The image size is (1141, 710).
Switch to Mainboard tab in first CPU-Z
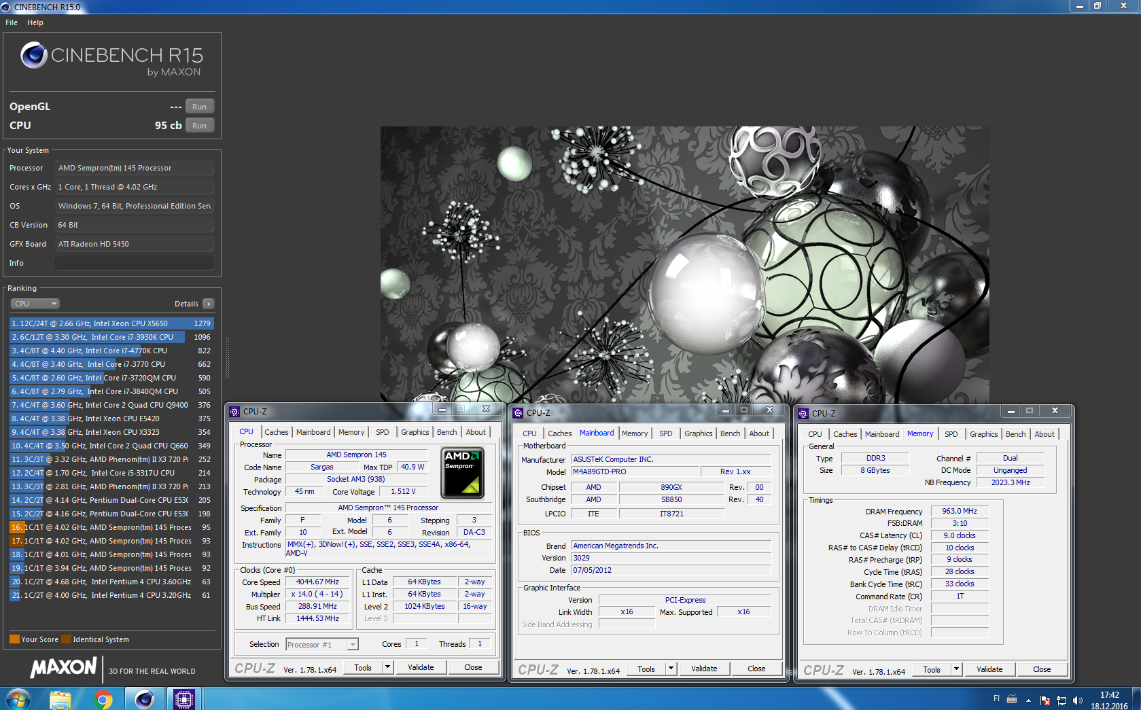(313, 432)
